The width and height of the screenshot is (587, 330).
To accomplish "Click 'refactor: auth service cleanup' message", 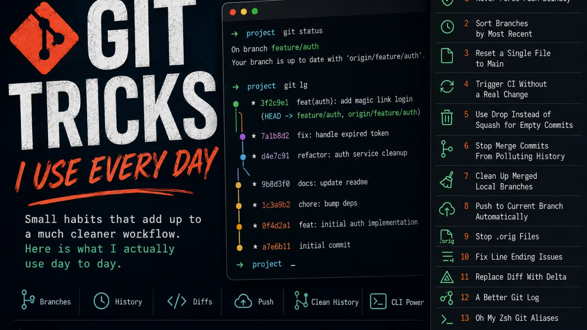I will 352,154.
